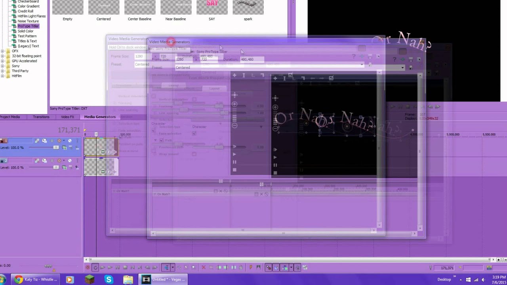The image size is (507, 285).
Task: Expand the Sony folder
Action: [3, 66]
